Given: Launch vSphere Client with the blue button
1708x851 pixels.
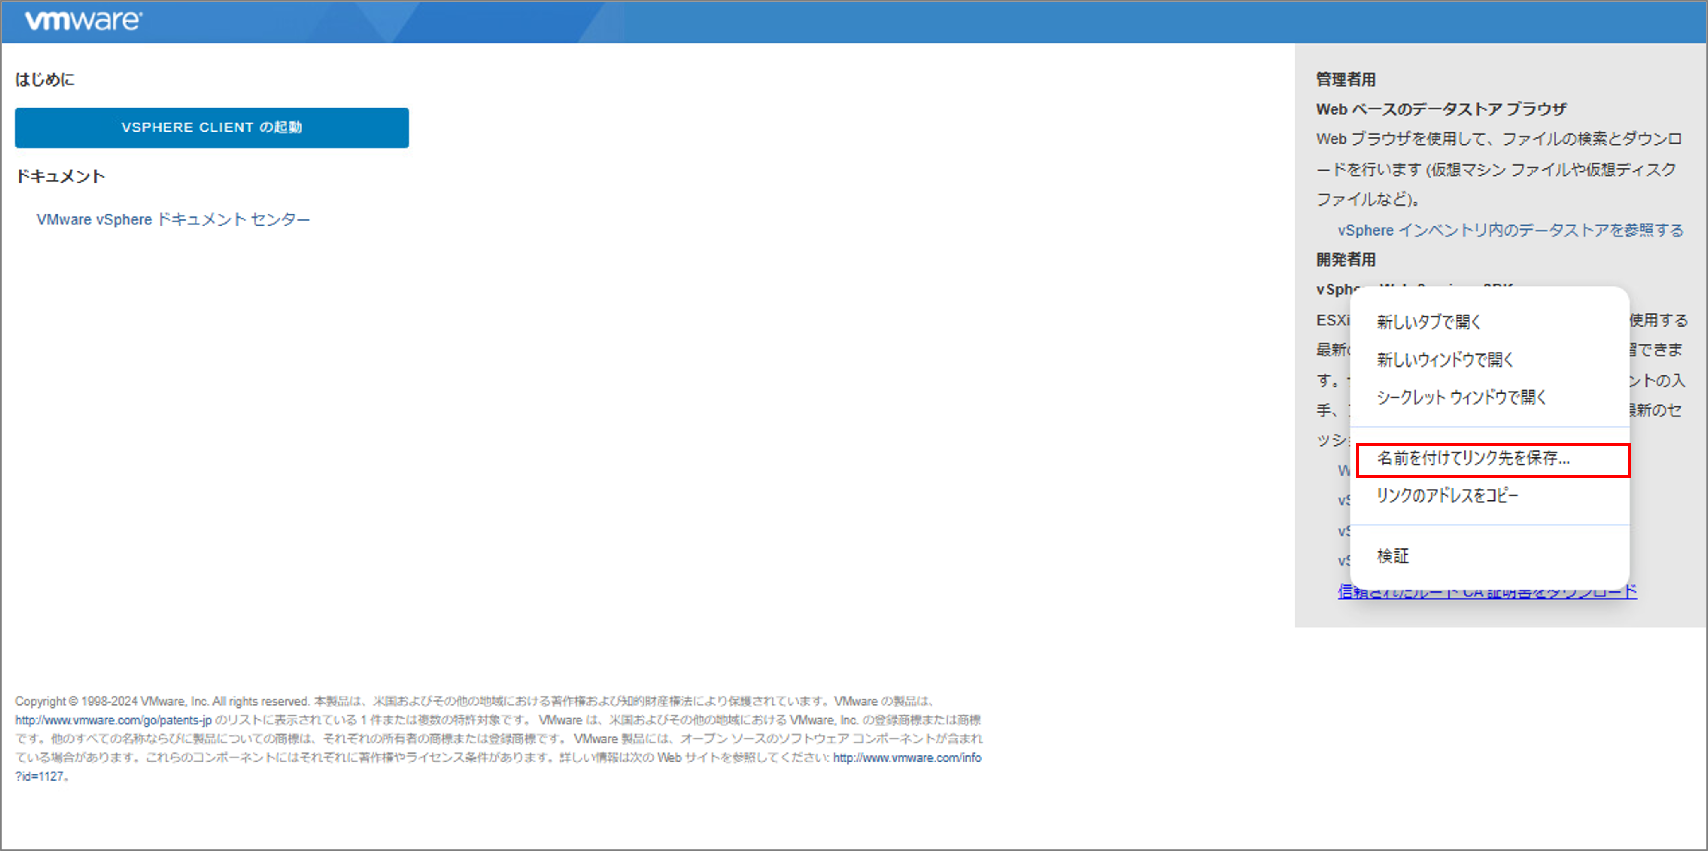Looking at the screenshot, I should [x=212, y=127].
